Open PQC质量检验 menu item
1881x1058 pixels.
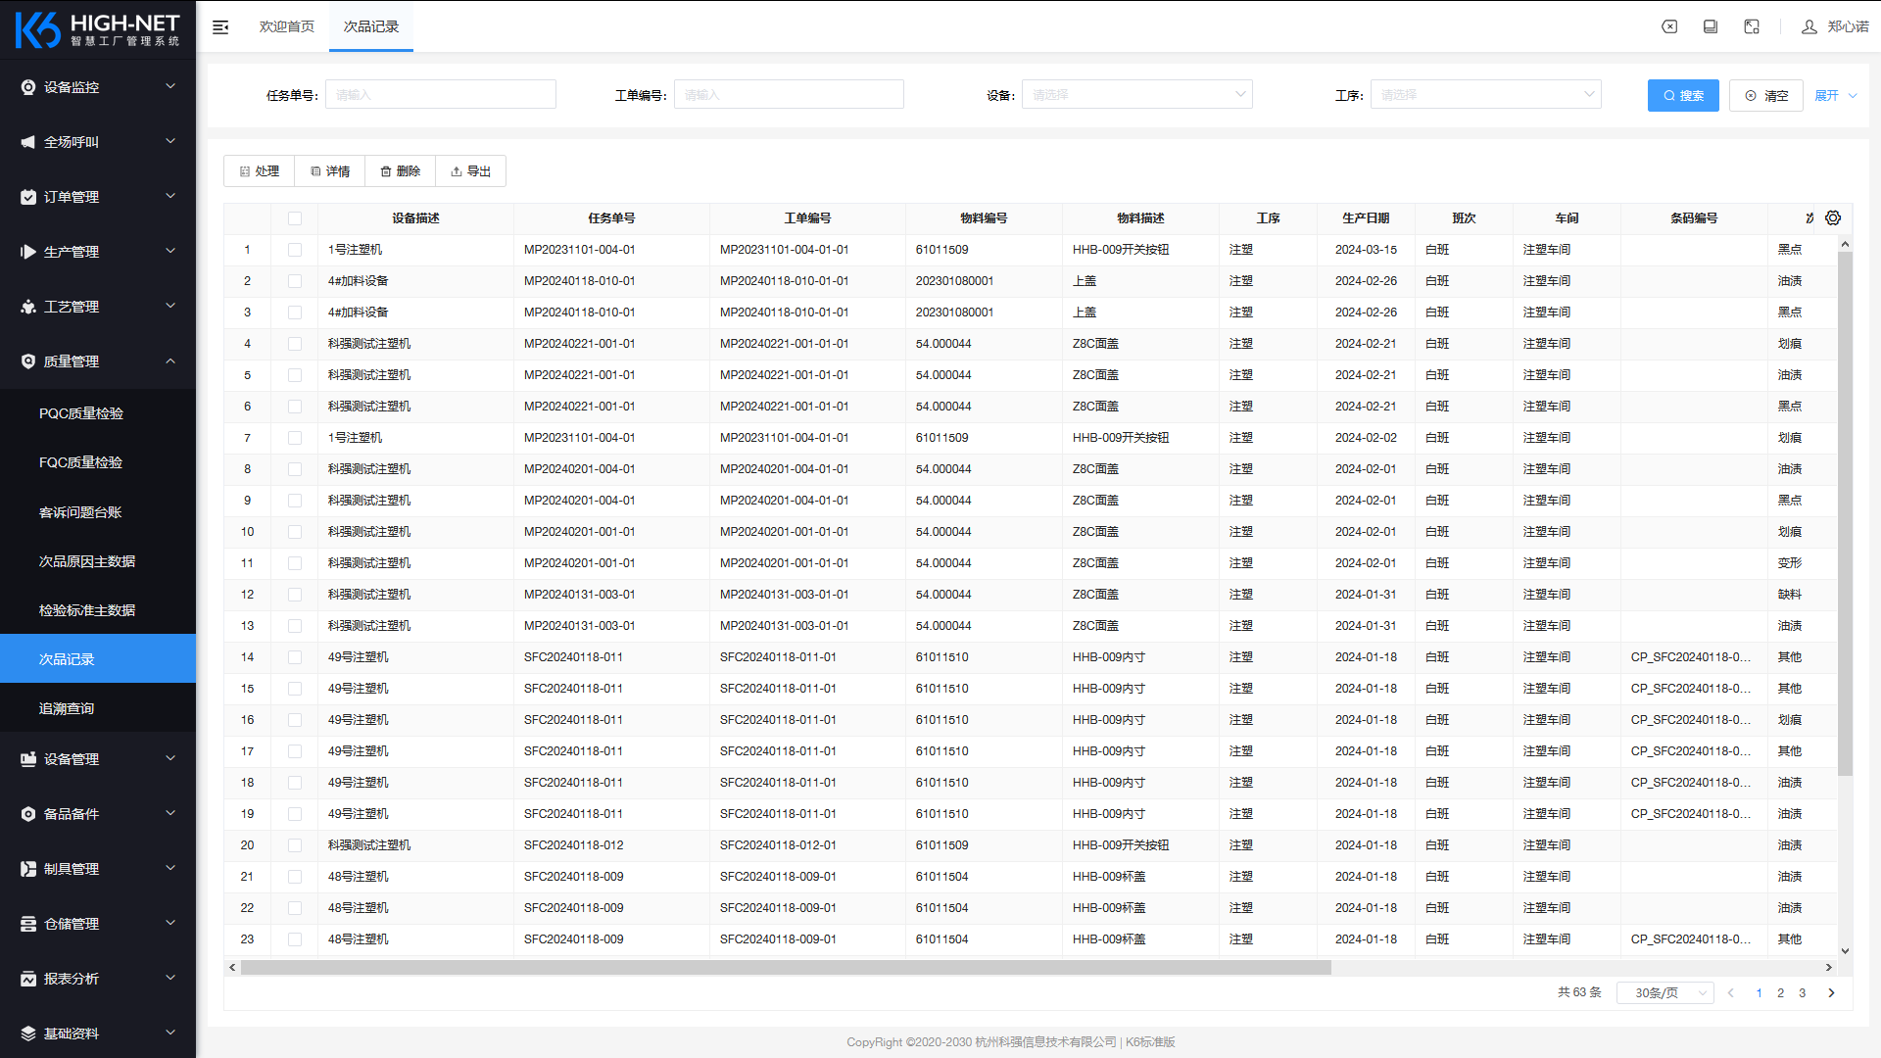(x=98, y=413)
